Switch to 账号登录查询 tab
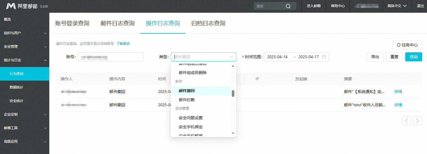The height and width of the screenshot is (154, 427). [72, 23]
